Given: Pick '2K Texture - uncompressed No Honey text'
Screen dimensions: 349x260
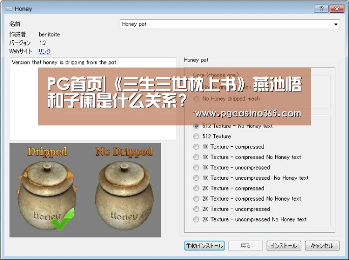Looking at the screenshot, I should [x=196, y=219].
